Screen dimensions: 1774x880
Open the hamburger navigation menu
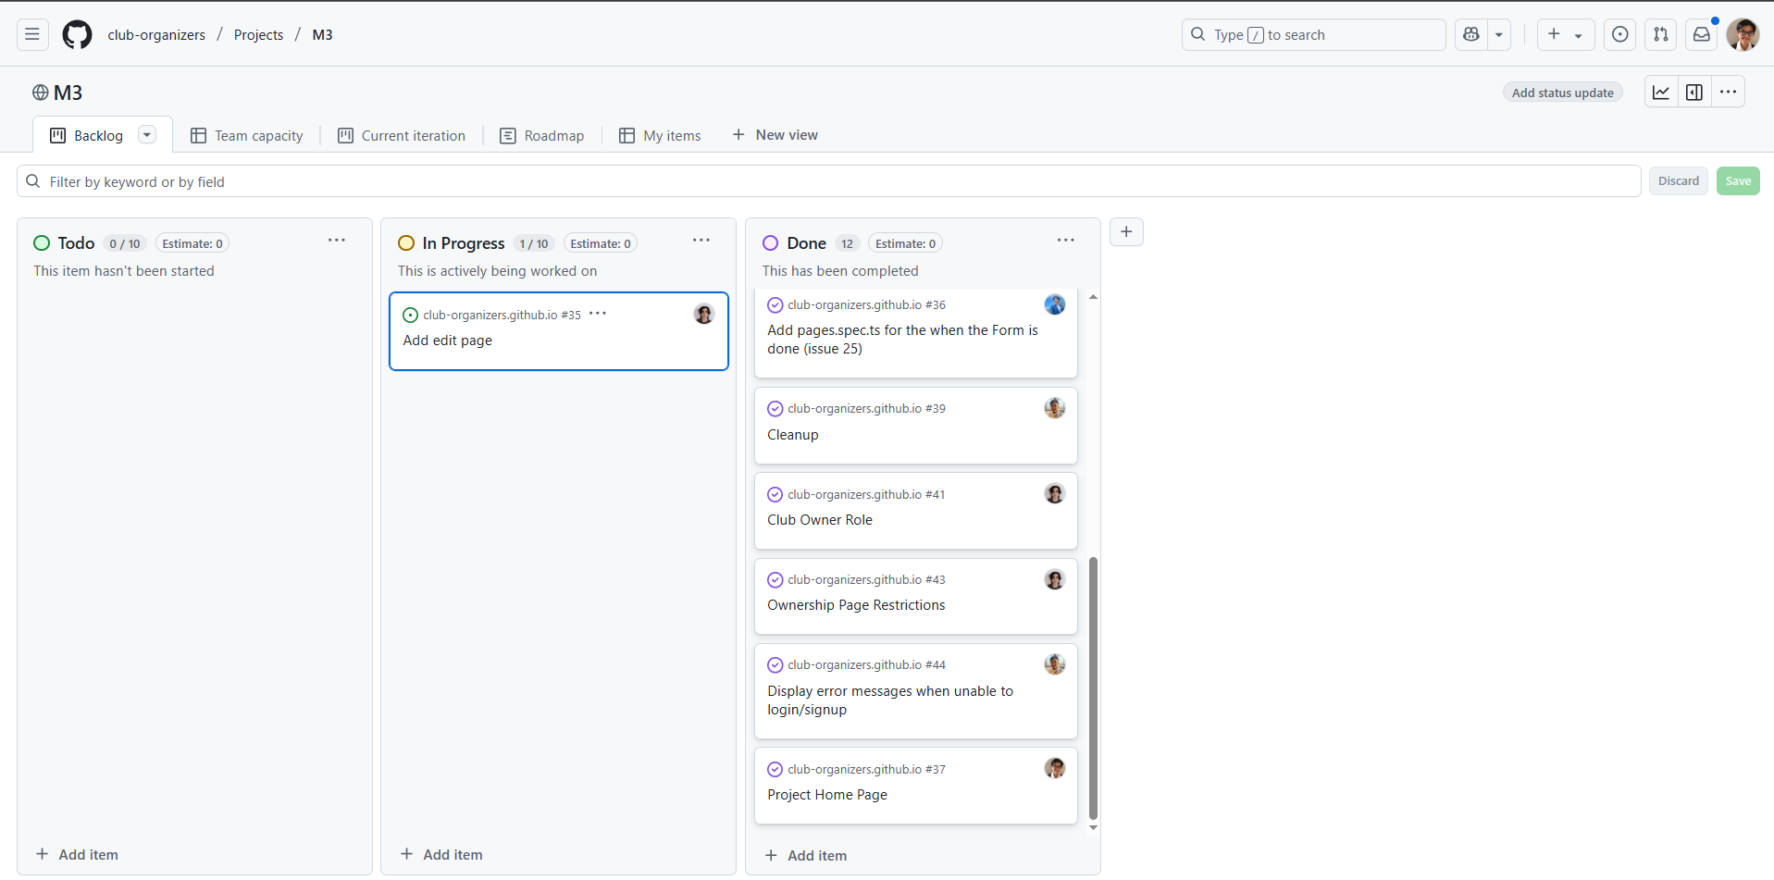tap(32, 35)
